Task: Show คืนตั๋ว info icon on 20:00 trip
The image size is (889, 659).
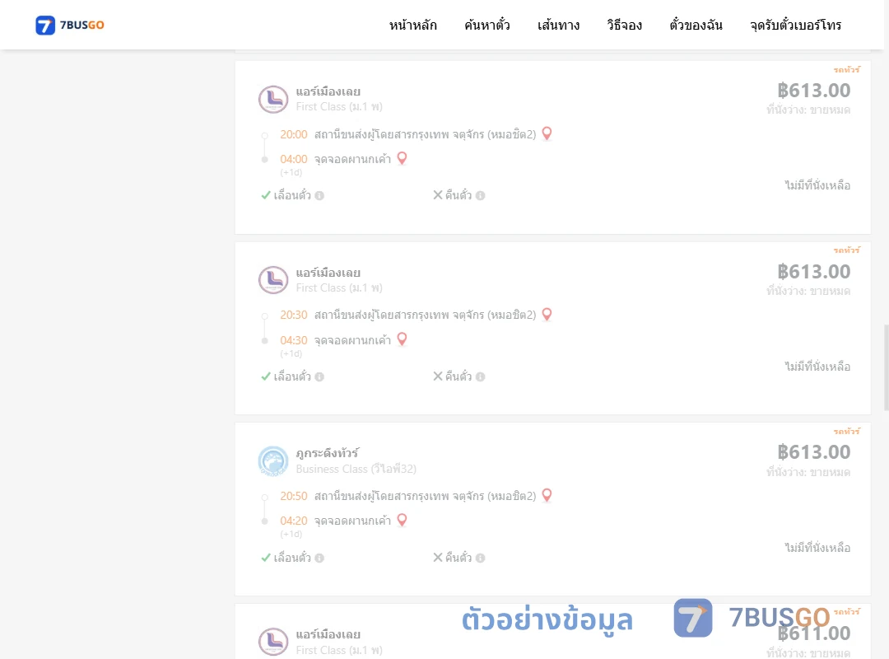Action: tap(480, 196)
